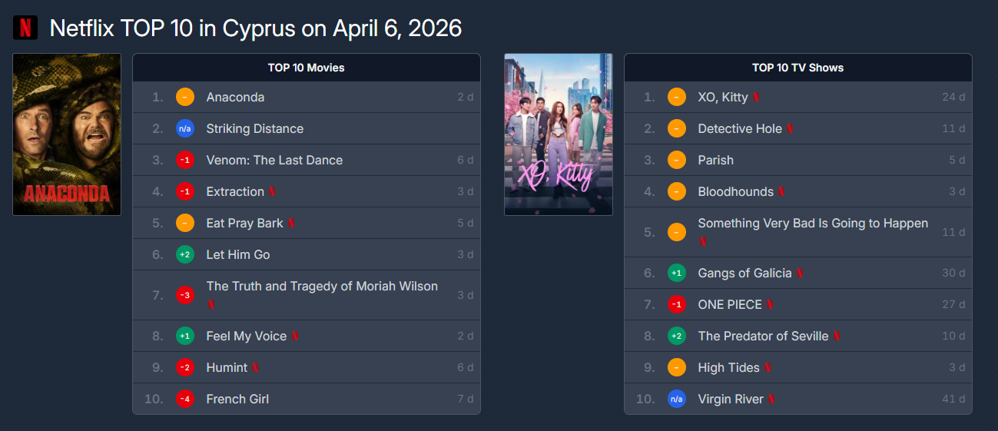Click the green +2 badge beside The Predator of Seville

click(676, 336)
